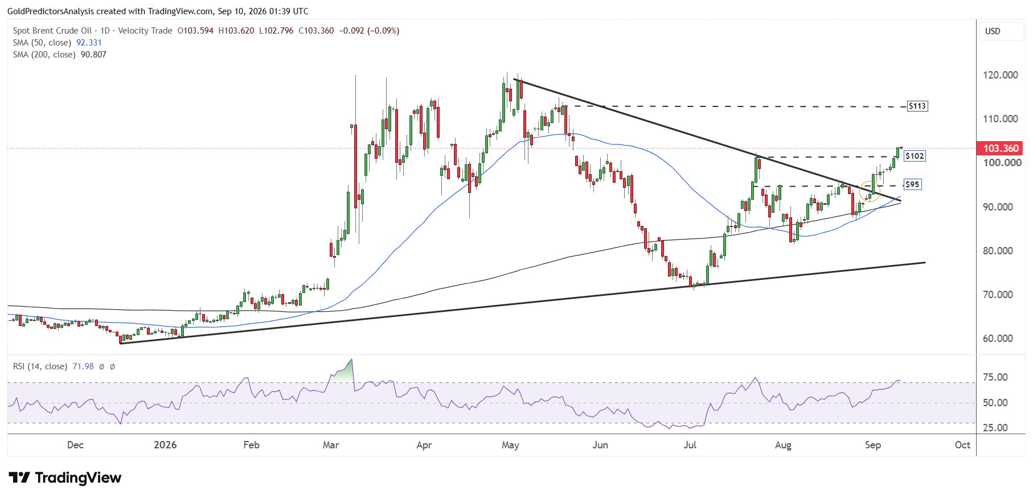Click the price change −0.092 (−0.09%)

(369, 31)
